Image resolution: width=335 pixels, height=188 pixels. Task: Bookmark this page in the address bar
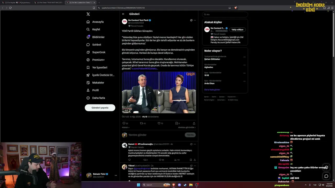point(94,8)
